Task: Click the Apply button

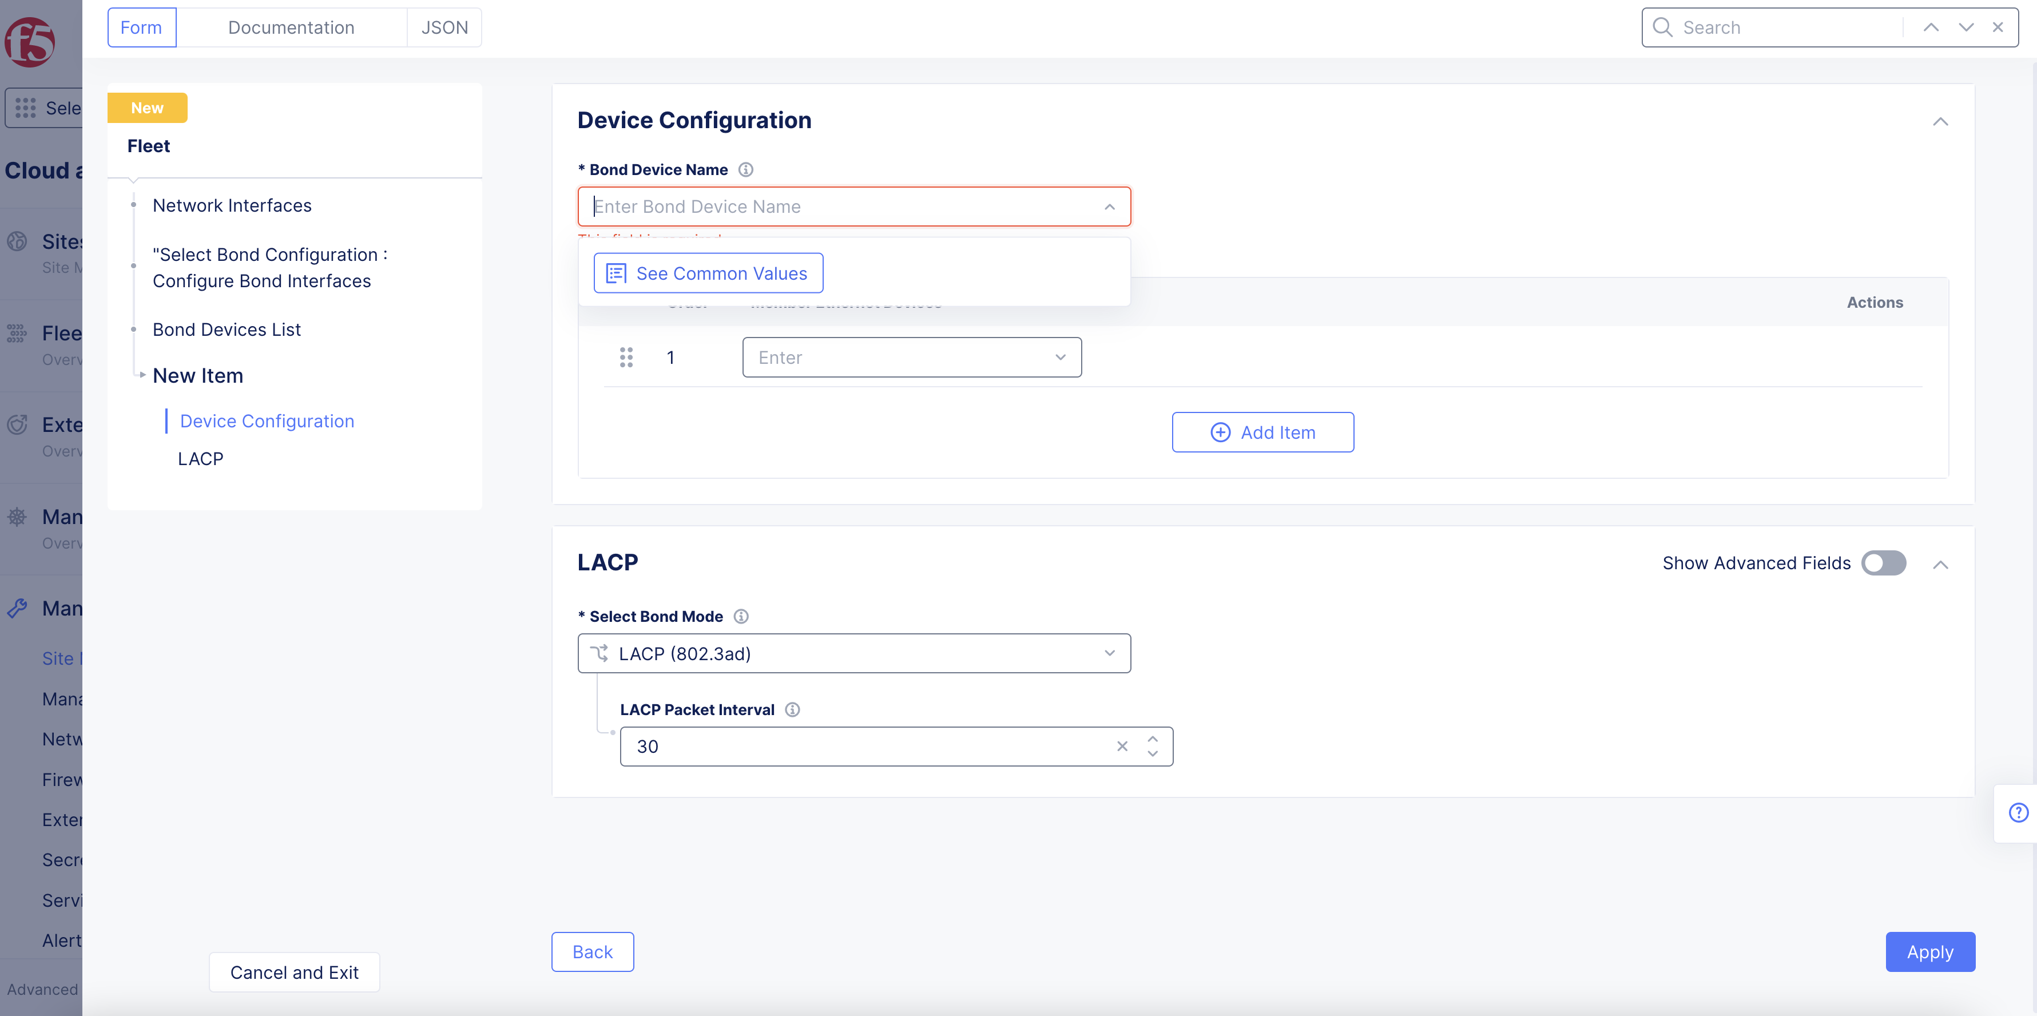Action: (x=1930, y=952)
